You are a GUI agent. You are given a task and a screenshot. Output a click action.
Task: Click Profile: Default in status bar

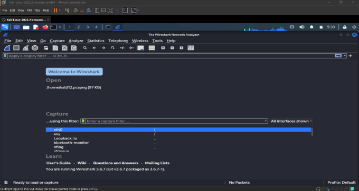point(342,183)
